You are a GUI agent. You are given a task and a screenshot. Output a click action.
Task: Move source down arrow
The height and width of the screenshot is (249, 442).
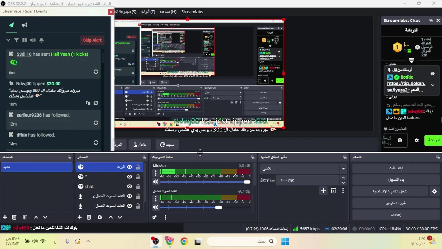point(119,217)
